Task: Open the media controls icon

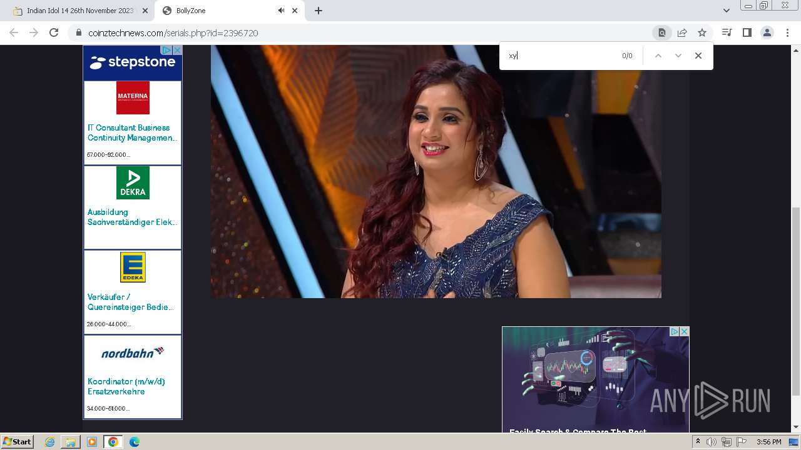Action: [727, 32]
